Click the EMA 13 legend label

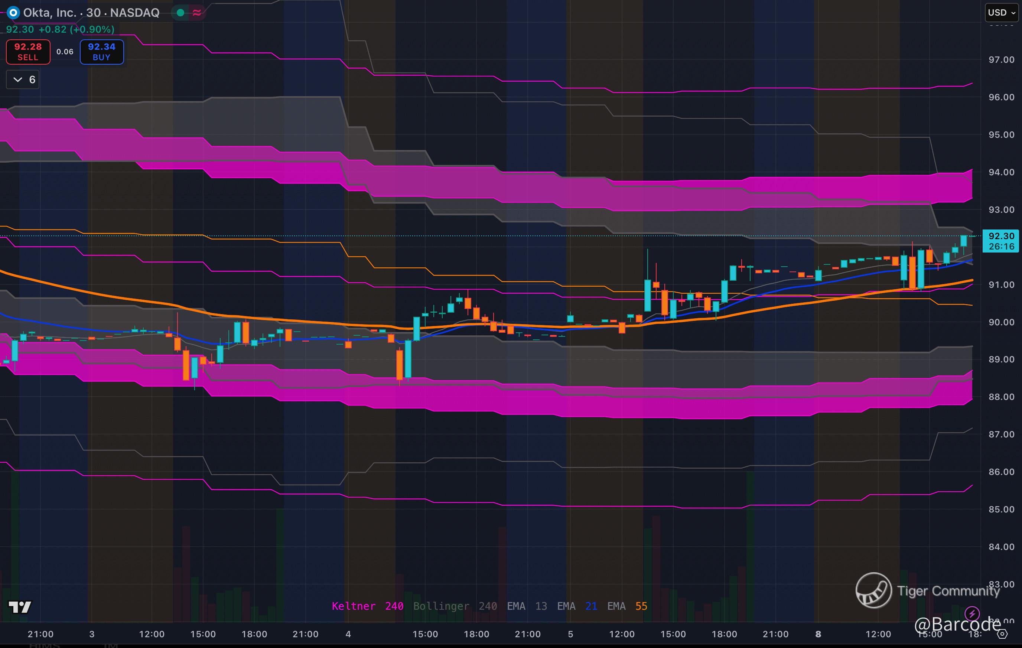(527, 606)
